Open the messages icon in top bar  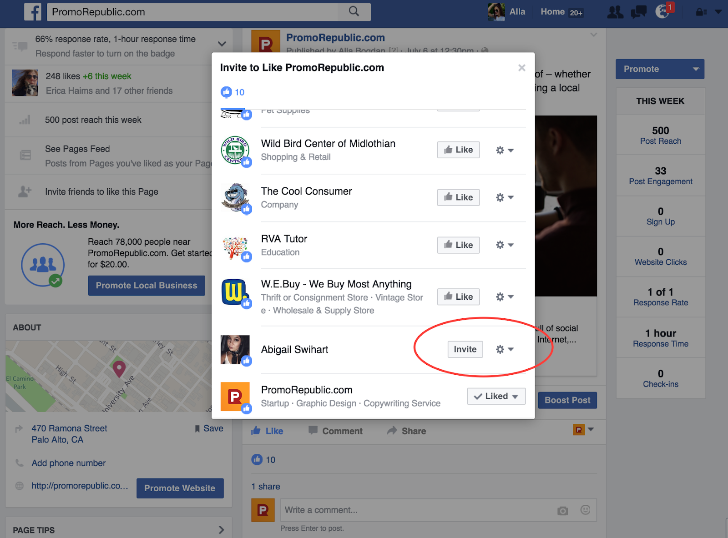point(639,12)
